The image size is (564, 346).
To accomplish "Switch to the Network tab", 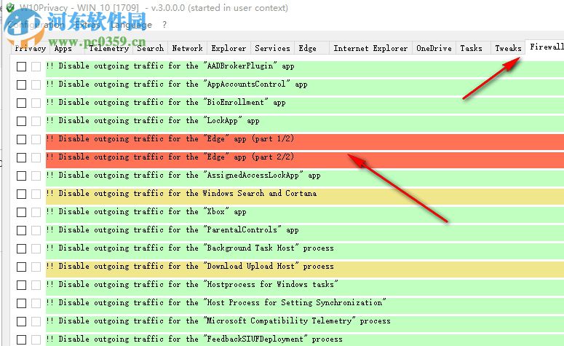I will pos(187,48).
